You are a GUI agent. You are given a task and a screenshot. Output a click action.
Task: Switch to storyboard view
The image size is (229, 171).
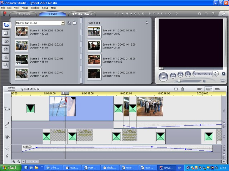[199, 89]
